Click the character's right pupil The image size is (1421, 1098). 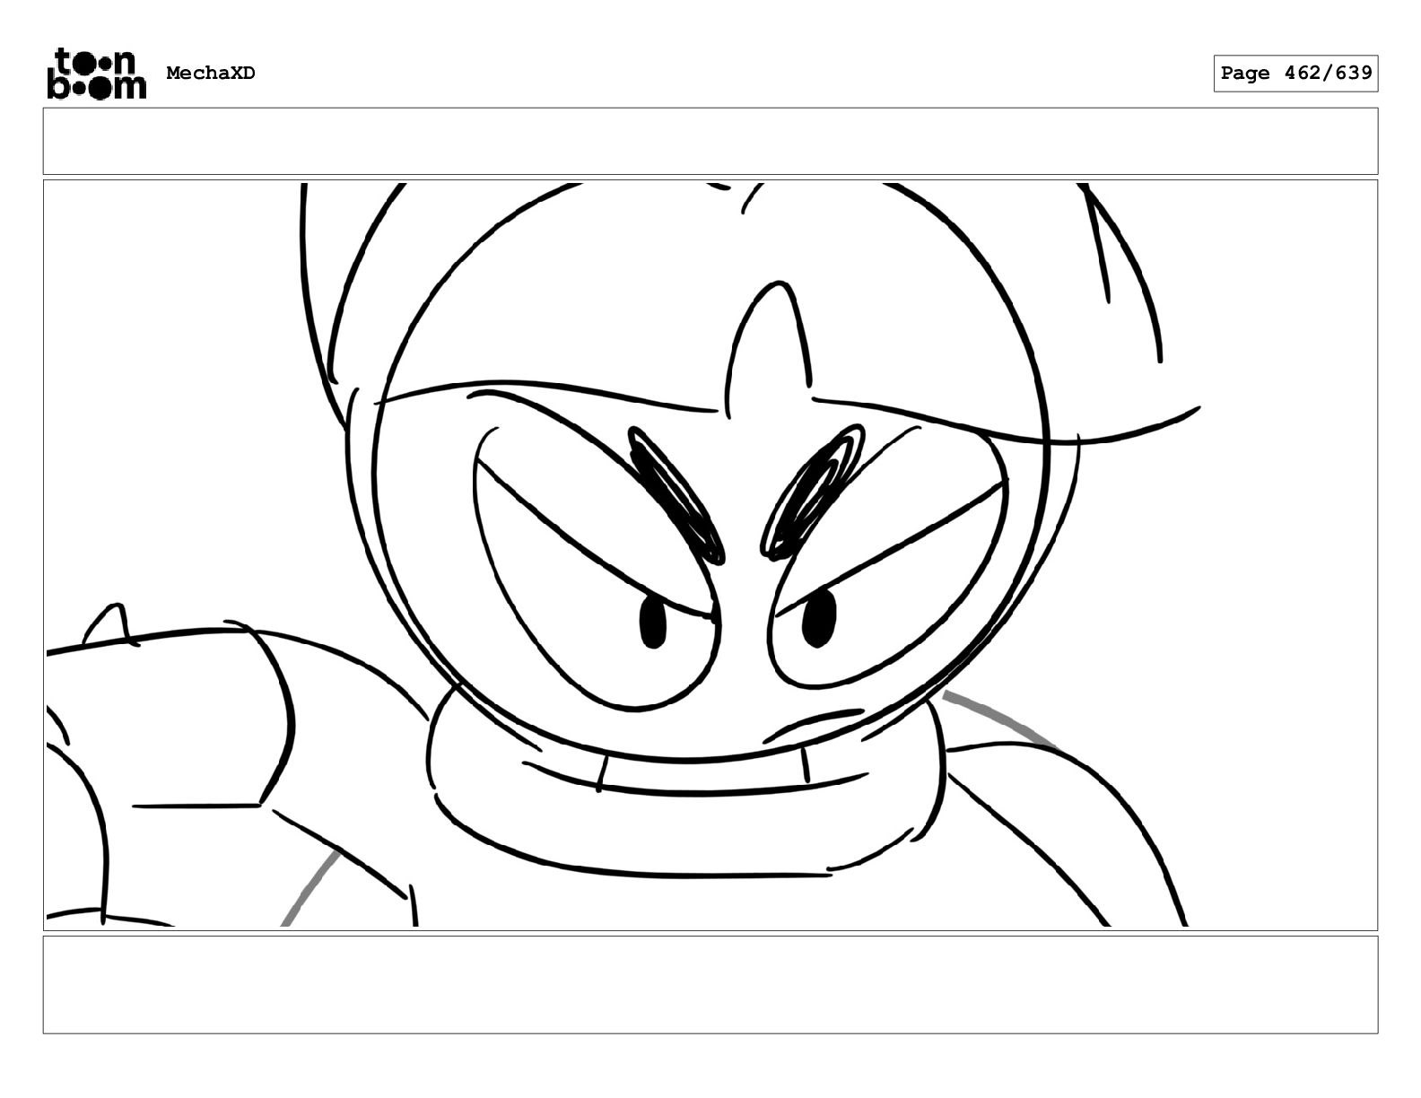click(x=818, y=616)
